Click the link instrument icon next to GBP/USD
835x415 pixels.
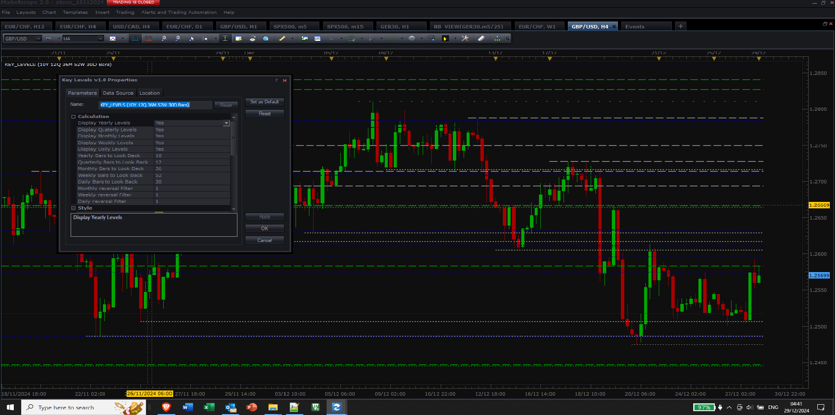pyautogui.click(x=49, y=39)
